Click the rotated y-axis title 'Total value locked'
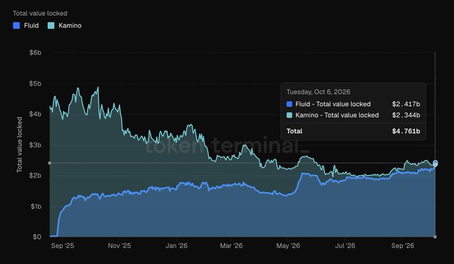 (x=19, y=145)
